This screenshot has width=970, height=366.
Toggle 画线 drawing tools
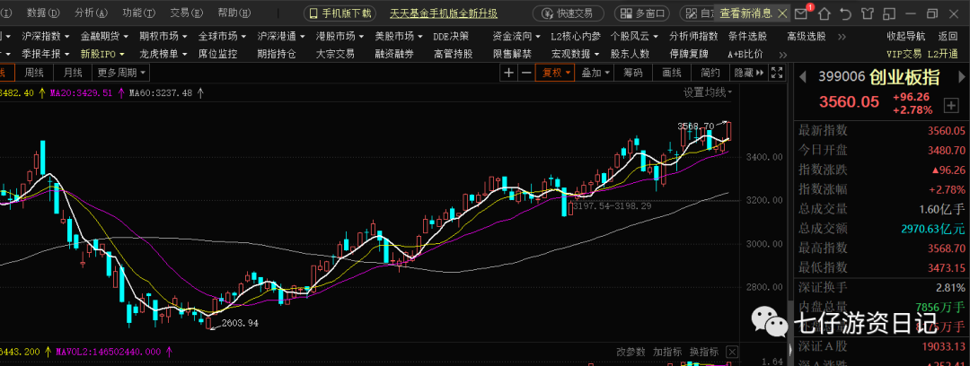(x=671, y=73)
